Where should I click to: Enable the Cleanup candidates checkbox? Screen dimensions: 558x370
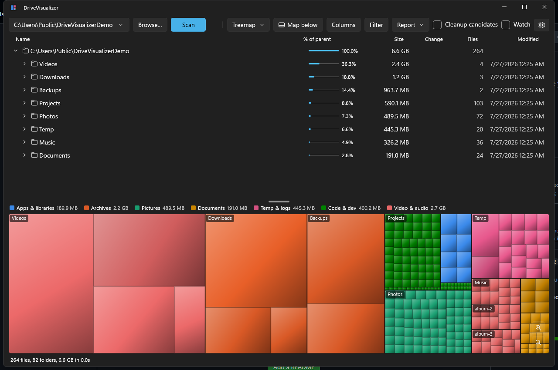(x=437, y=25)
